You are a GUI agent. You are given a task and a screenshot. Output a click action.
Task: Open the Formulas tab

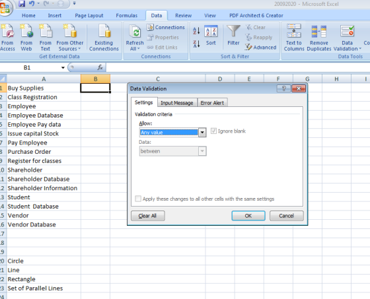pyautogui.click(x=126, y=16)
